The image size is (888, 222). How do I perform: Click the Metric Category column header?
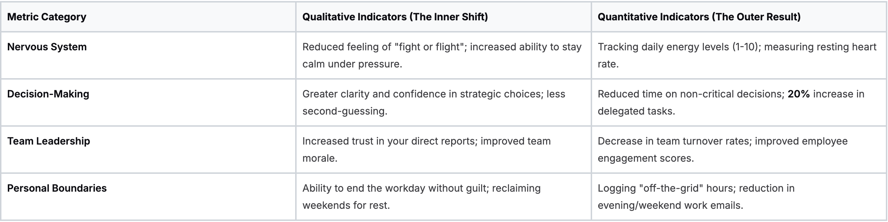pyautogui.click(x=47, y=17)
